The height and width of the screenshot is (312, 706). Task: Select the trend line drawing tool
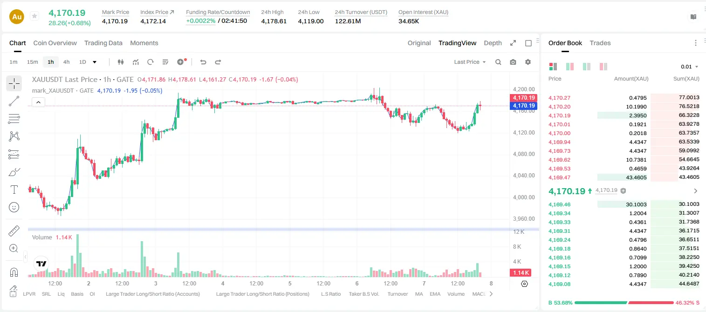coord(14,101)
